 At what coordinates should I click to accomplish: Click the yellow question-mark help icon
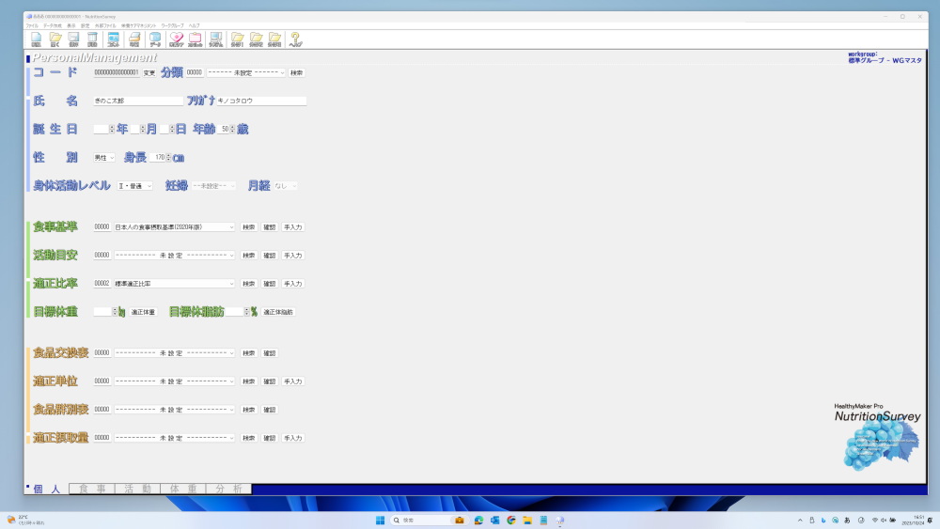pyautogui.click(x=295, y=39)
